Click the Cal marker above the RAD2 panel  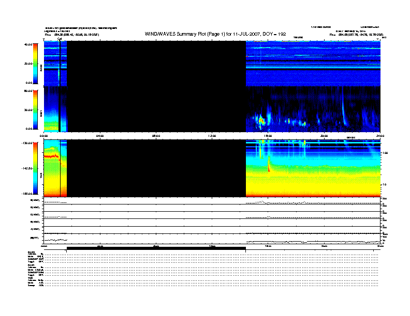[60, 39]
